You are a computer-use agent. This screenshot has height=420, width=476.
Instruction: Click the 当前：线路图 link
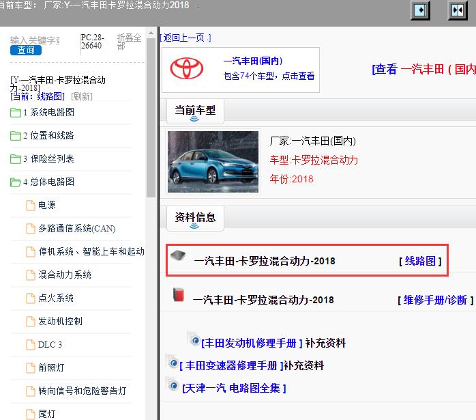pyautogui.click(x=38, y=96)
